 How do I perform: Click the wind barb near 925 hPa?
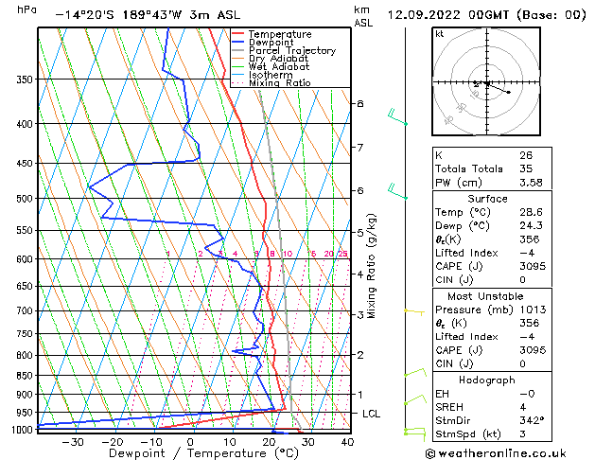(x=415, y=399)
